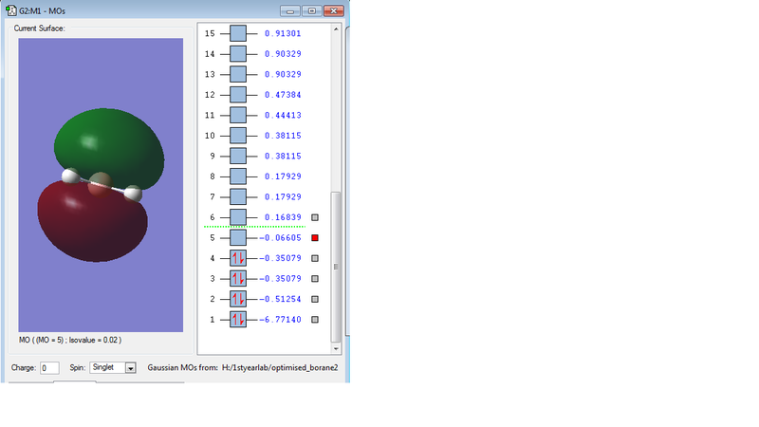Select orbital box for MO 11
The width and height of the screenshot is (759, 427).
[238, 115]
